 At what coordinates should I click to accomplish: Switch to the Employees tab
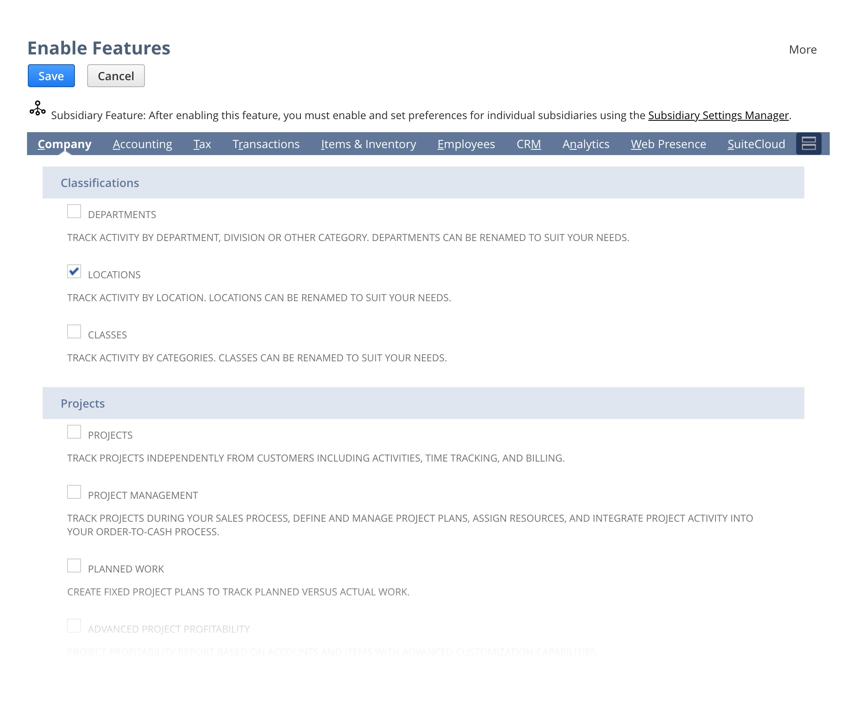pyautogui.click(x=466, y=144)
